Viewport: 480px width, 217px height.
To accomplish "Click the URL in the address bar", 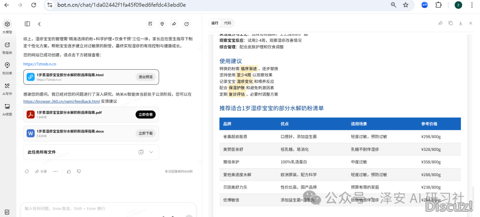I will (x=121, y=5).
